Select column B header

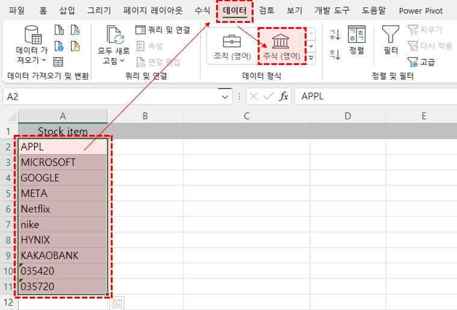[x=145, y=116]
